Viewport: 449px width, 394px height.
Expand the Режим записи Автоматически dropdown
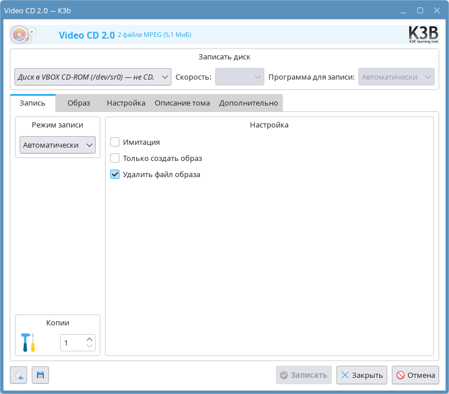[58, 145]
